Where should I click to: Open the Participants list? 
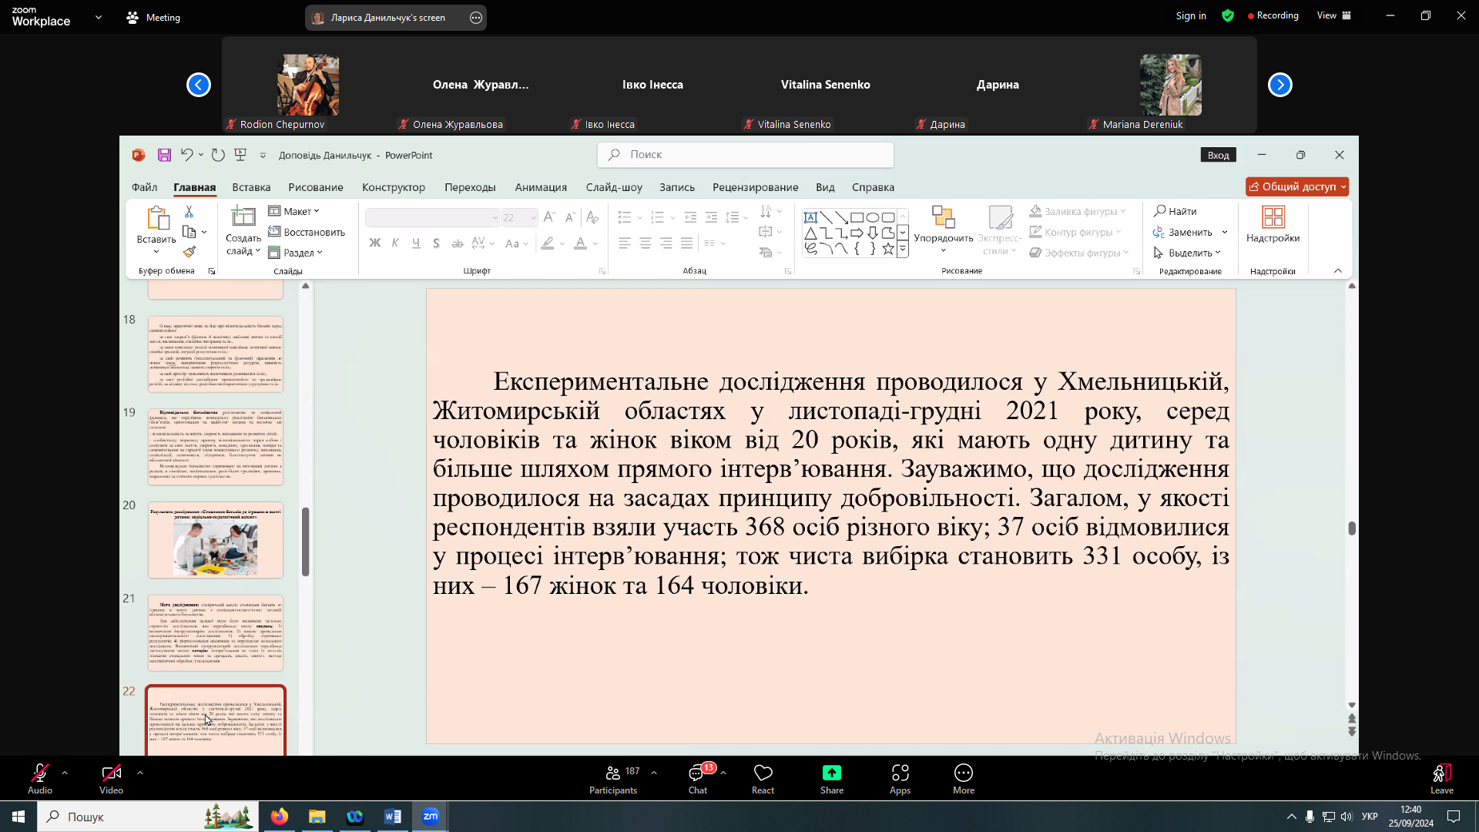click(x=613, y=773)
